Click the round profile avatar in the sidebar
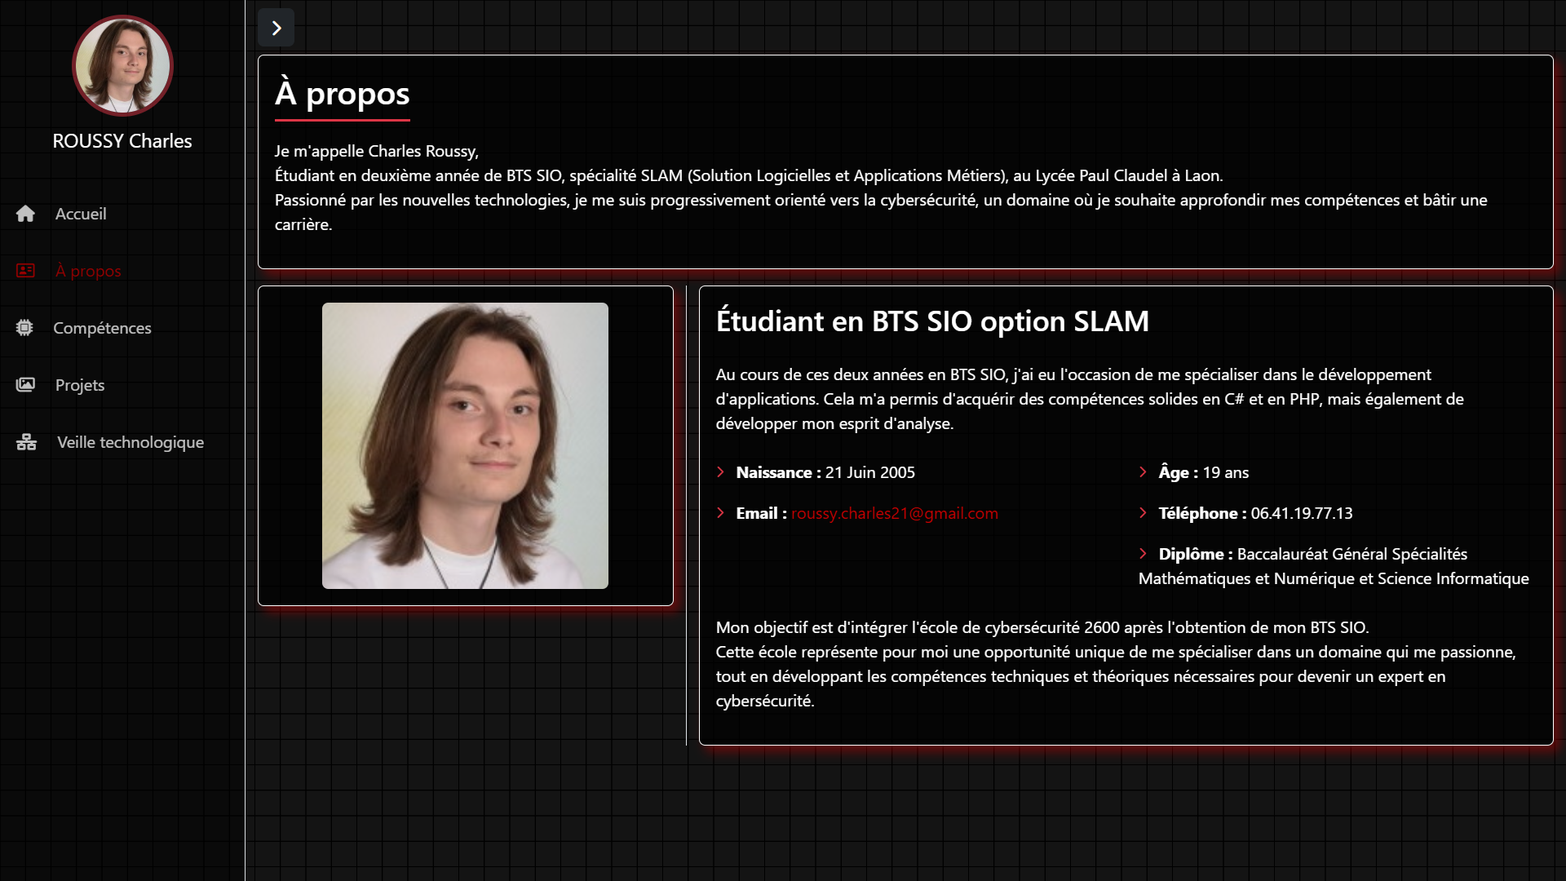Screen dimensions: 1566x881 tap(122, 65)
